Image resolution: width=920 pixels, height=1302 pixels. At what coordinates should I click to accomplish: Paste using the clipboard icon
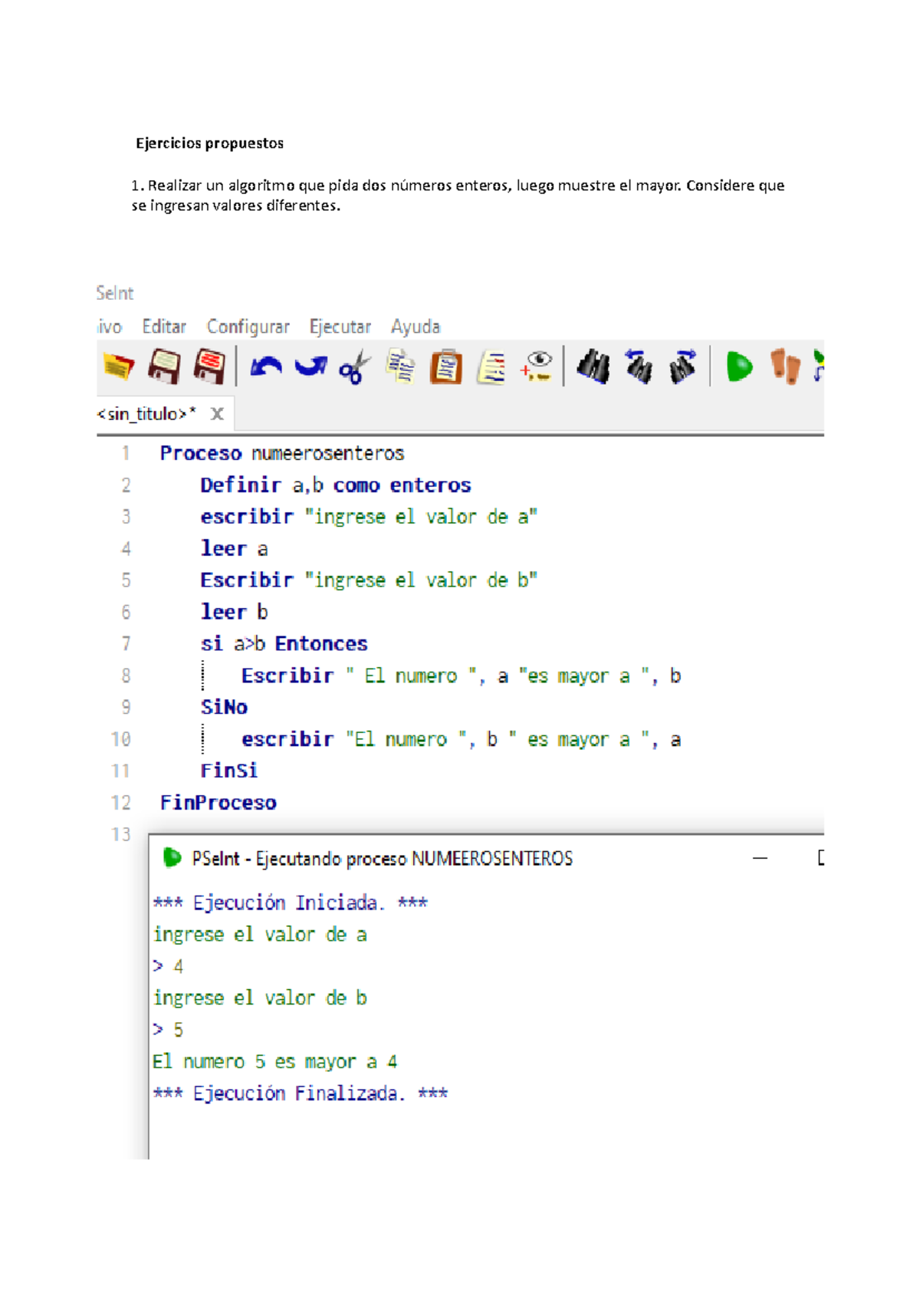(446, 367)
